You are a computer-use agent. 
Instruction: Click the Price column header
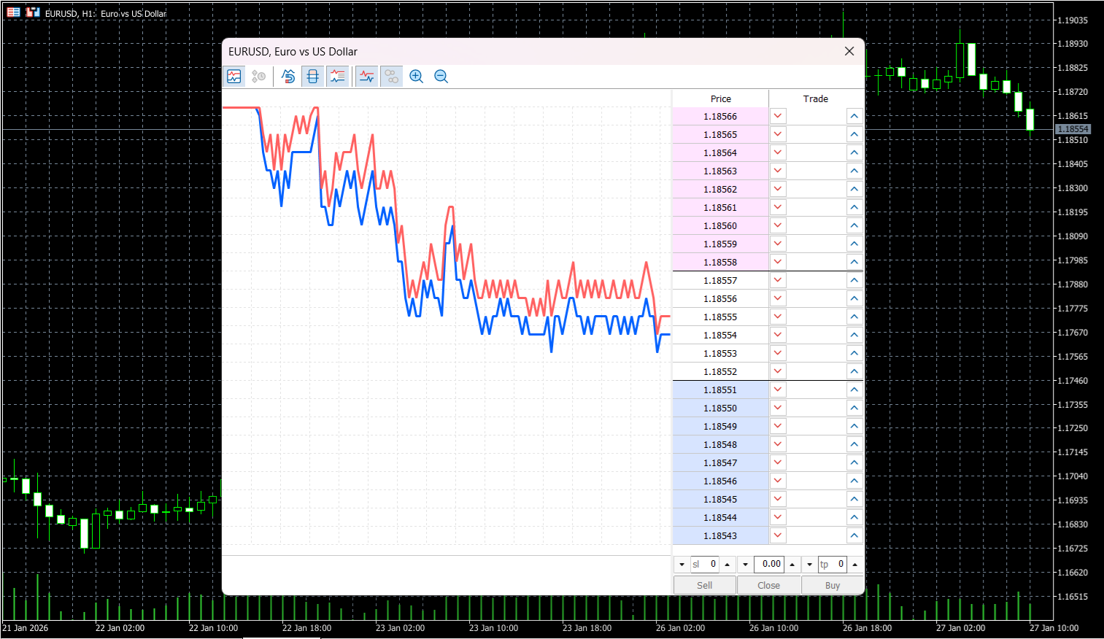tap(720, 98)
